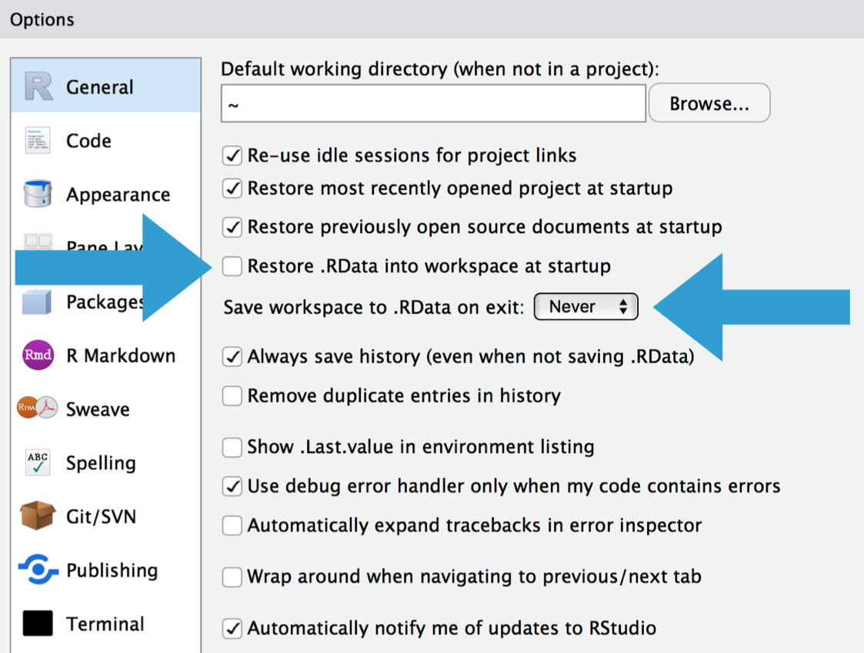The image size is (864, 653).
Task: Switch to the Appearance options label
Action: pyautogui.click(x=118, y=195)
